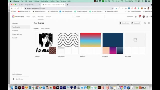Launch Photoshop from the Dock
Screen dimensions: 160x90
(x=16, y=88)
